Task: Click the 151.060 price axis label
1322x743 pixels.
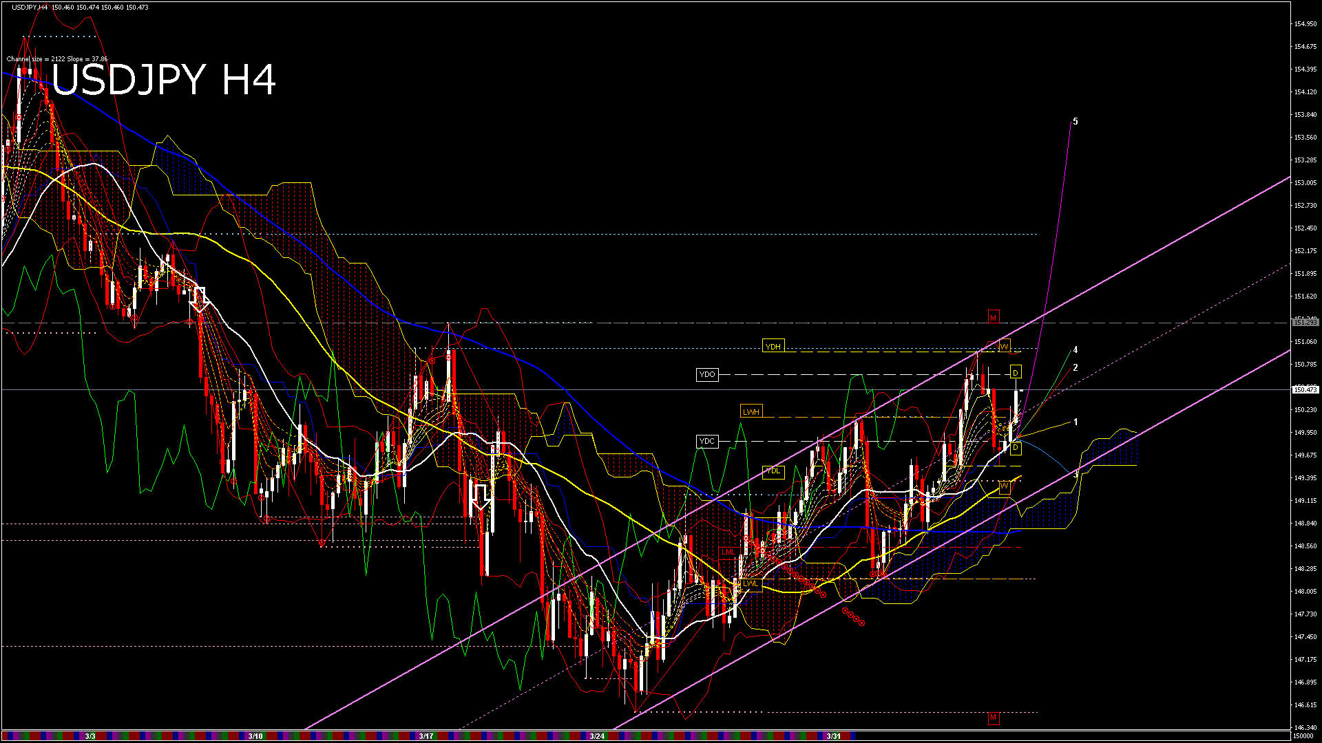Action: pyautogui.click(x=1305, y=342)
